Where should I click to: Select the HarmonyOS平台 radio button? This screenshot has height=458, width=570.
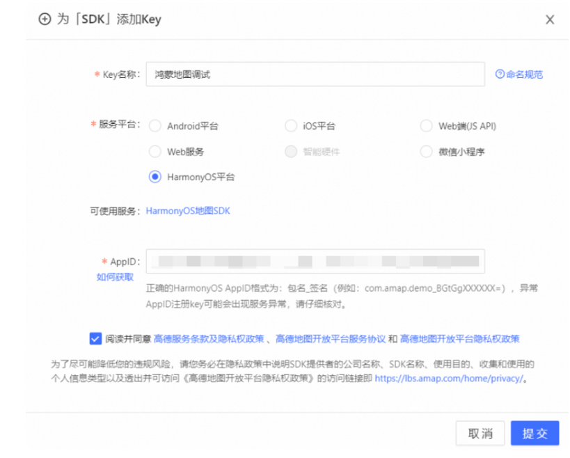click(155, 176)
